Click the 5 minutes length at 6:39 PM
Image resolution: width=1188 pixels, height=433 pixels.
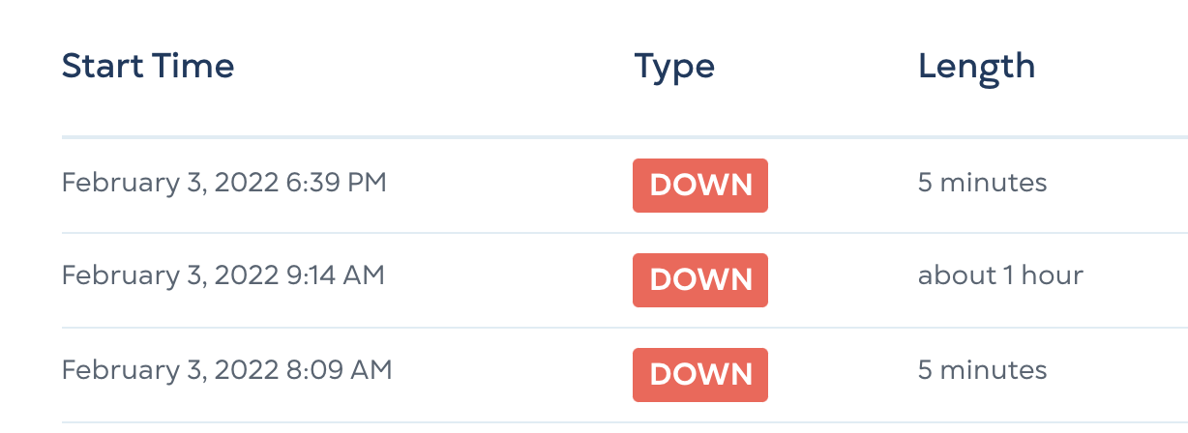tap(982, 183)
